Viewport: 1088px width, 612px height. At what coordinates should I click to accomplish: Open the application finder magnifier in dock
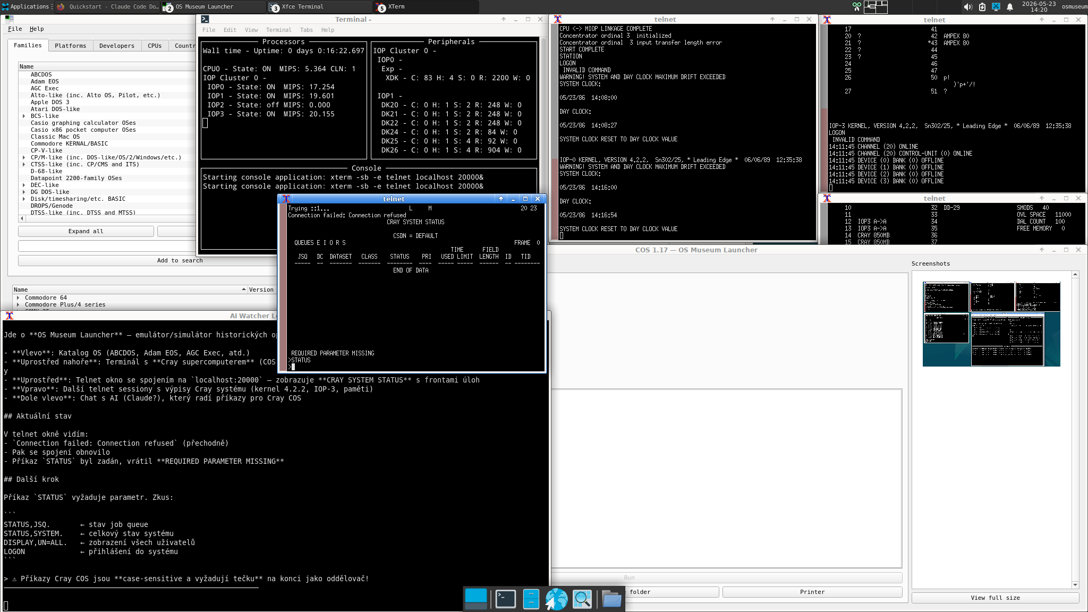tap(582, 599)
